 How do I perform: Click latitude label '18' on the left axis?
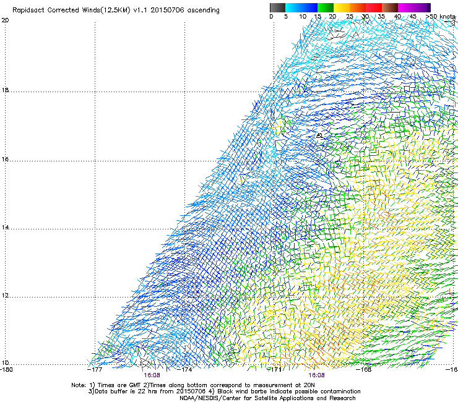(5, 90)
